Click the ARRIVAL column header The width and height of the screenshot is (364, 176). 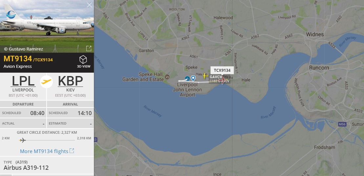(x=70, y=104)
